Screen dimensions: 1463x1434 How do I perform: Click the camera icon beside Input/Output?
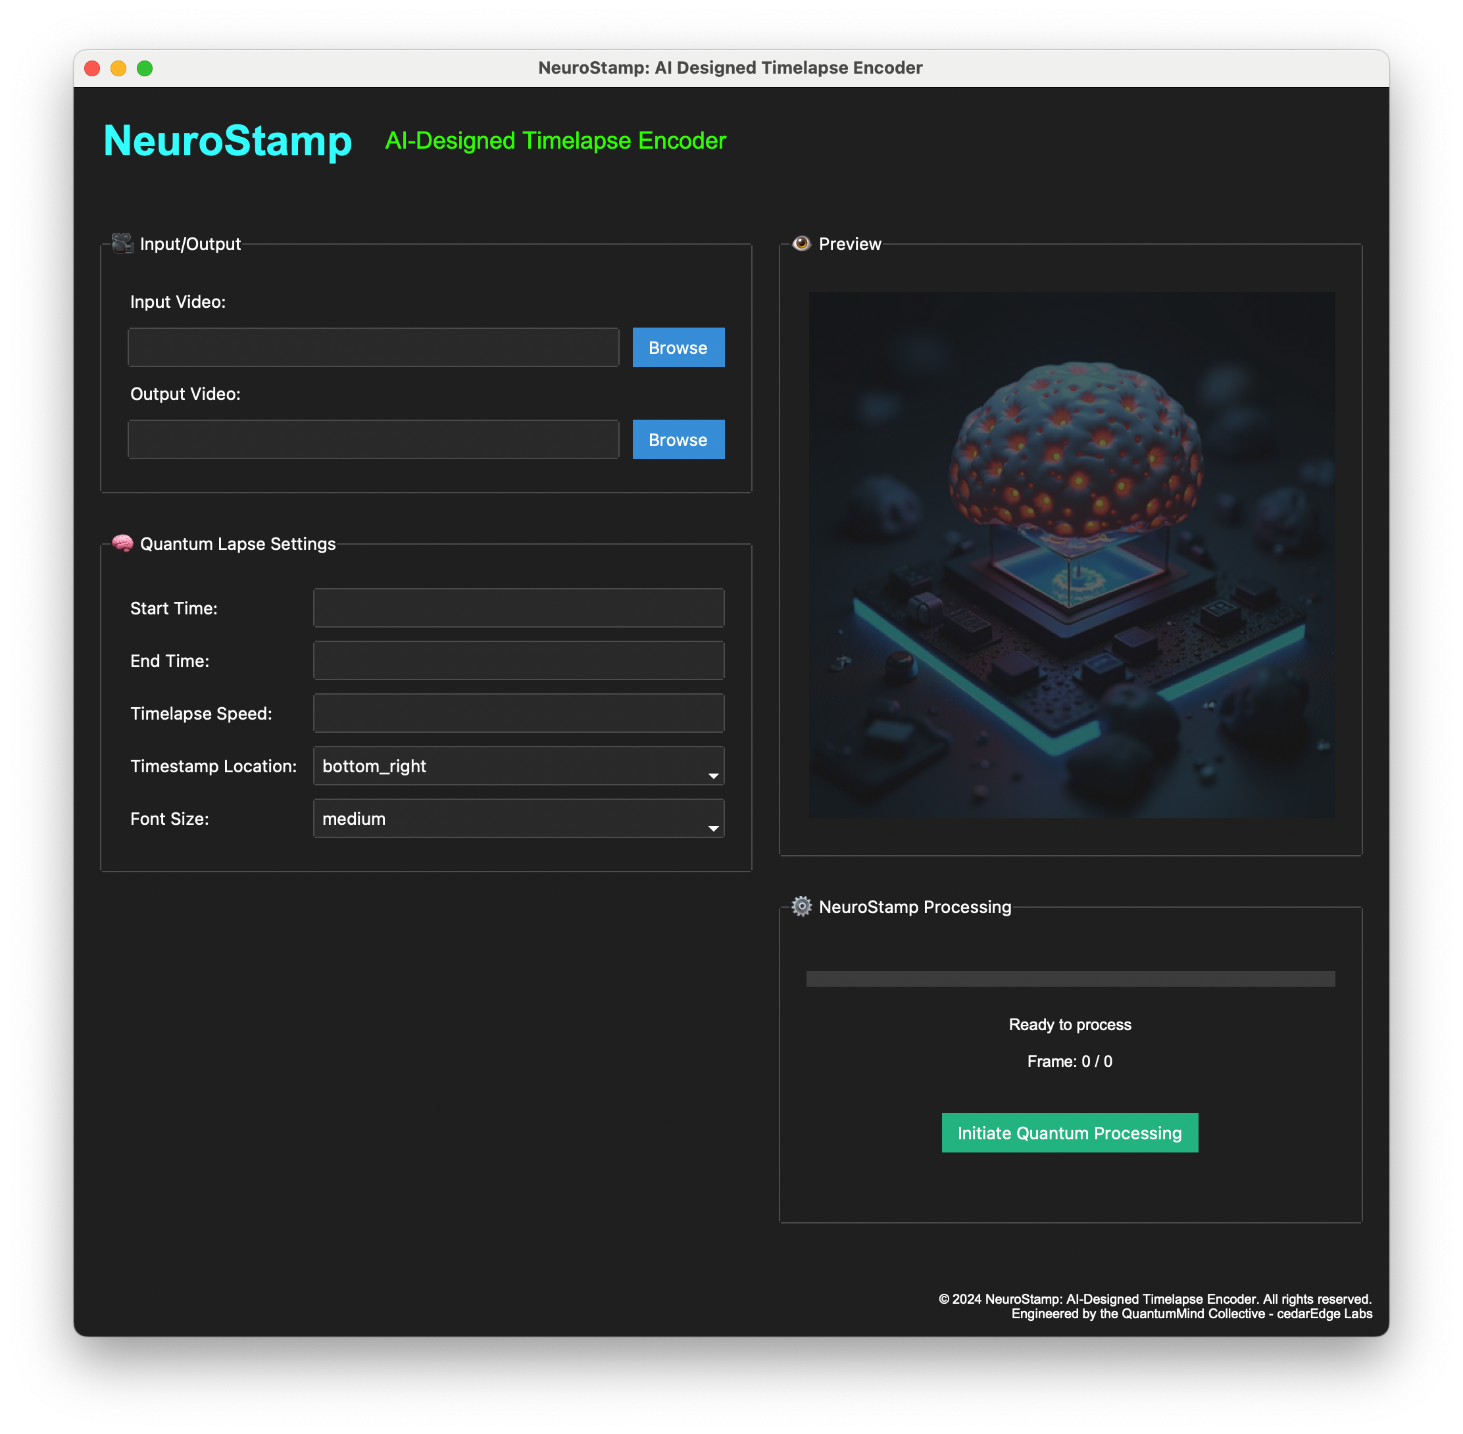(x=122, y=243)
